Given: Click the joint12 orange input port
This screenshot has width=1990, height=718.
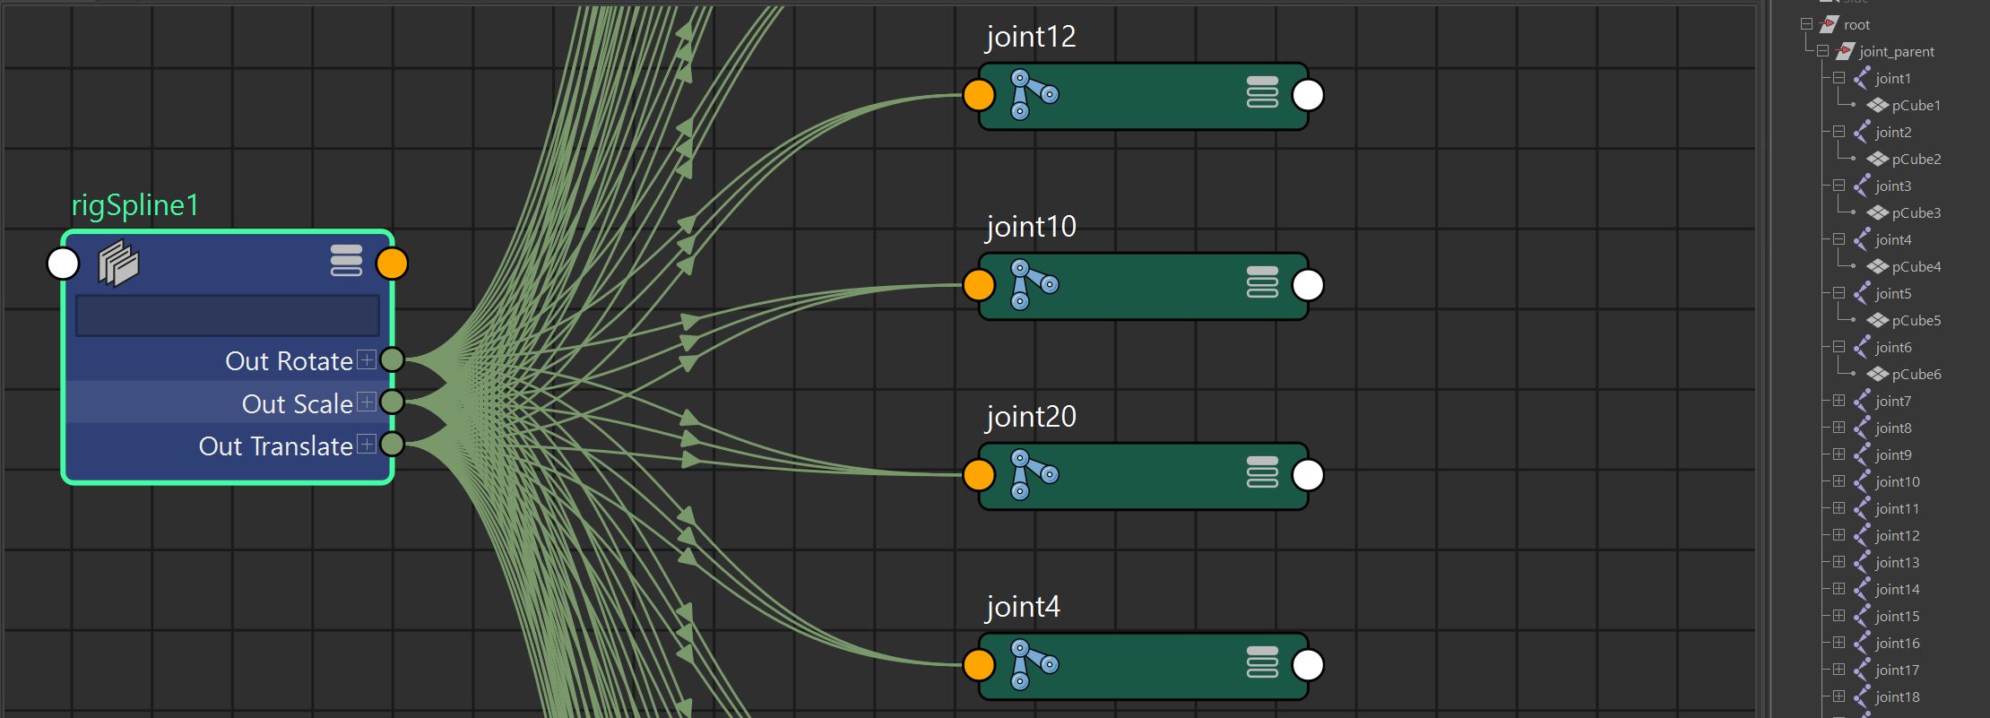Looking at the screenshot, I should [979, 94].
